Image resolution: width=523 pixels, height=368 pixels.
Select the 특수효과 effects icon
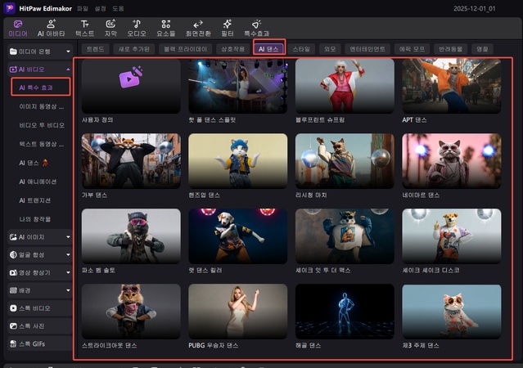(x=257, y=28)
